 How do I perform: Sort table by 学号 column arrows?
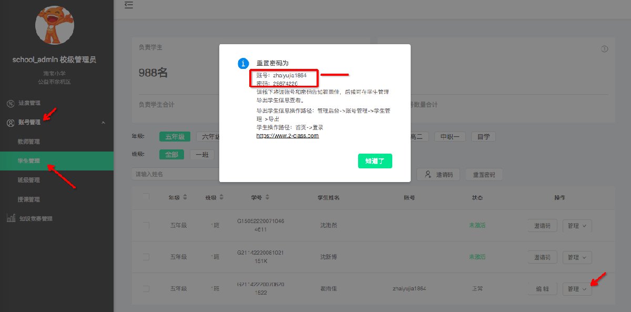tap(268, 197)
